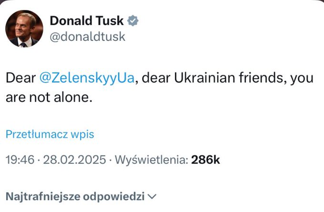This screenshot has height=212, width=324.
Task: Click the blue verified badge
Action: [134, 21]
